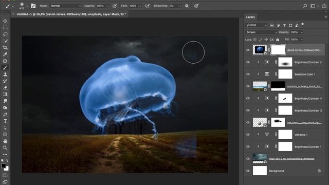Select the Frame tool in the toolbar
Screen dimensions: 329x185
[x=5, y=61]
